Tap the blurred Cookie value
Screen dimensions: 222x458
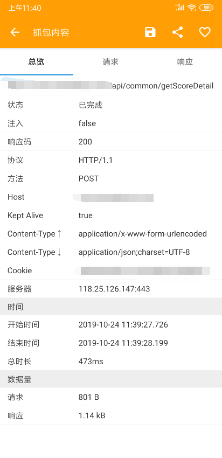pyautogui.click(x=145, y=270)
